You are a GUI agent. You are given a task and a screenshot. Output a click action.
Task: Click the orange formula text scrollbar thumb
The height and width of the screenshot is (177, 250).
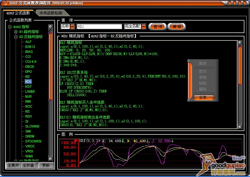(240, 65)
